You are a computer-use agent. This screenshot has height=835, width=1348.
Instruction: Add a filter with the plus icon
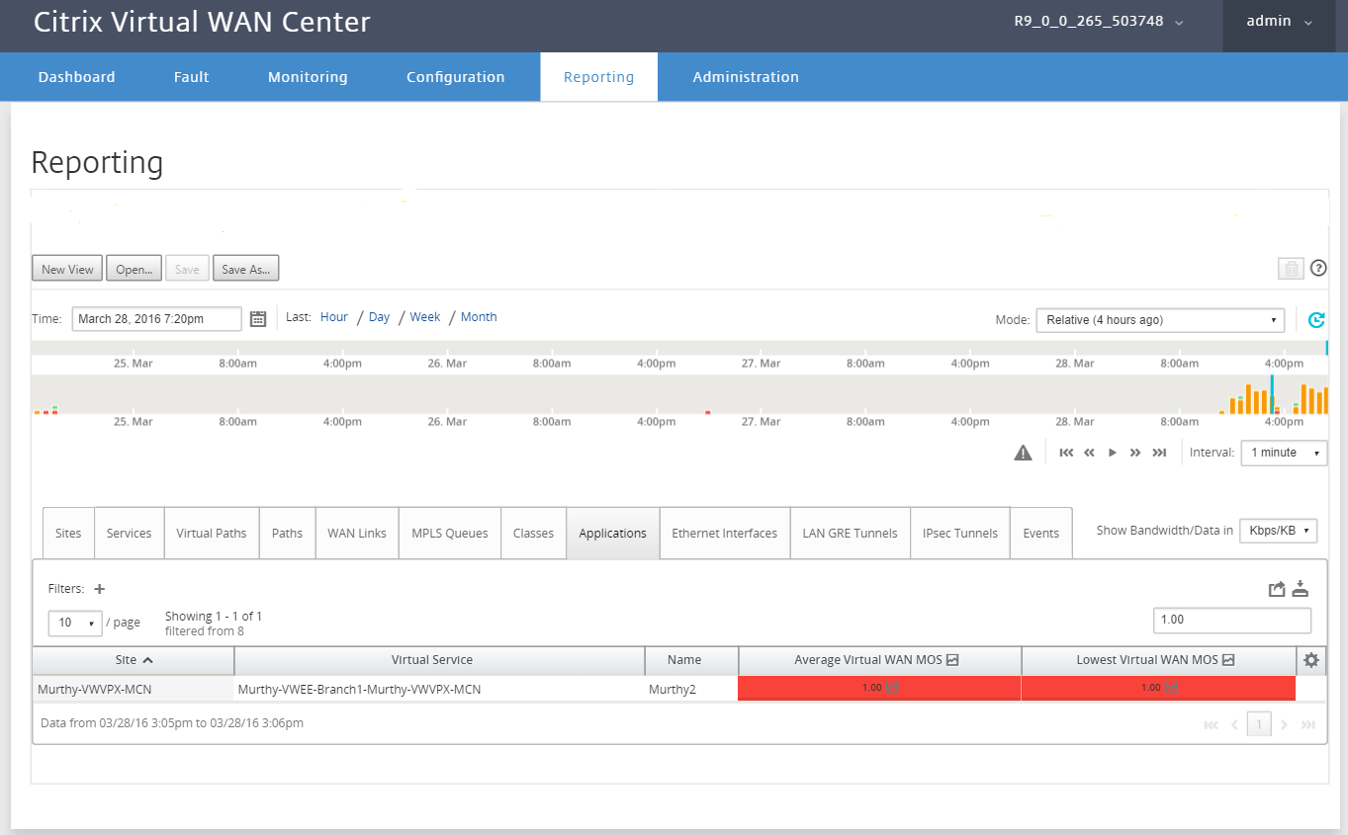[x=99, y=589]
